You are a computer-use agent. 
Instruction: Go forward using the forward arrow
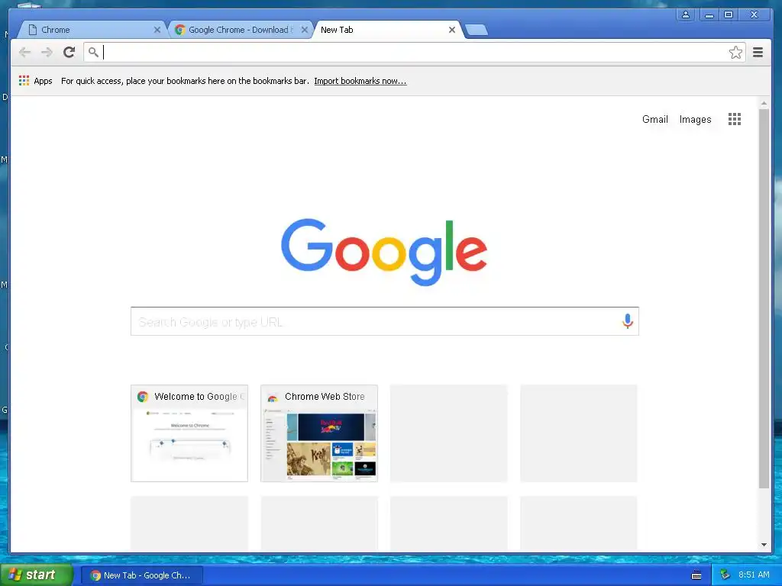pos(47,52)
